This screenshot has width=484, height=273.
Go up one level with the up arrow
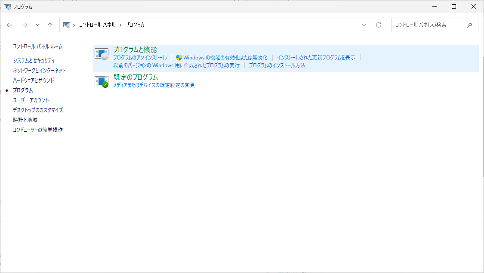[x=50, y=25]
